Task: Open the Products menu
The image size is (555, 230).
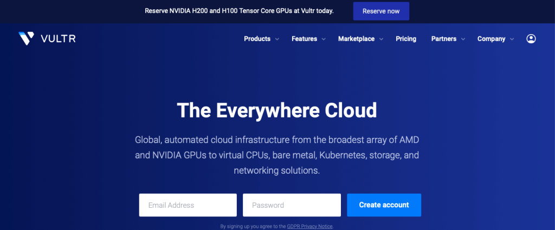Action: coord(257,39)
